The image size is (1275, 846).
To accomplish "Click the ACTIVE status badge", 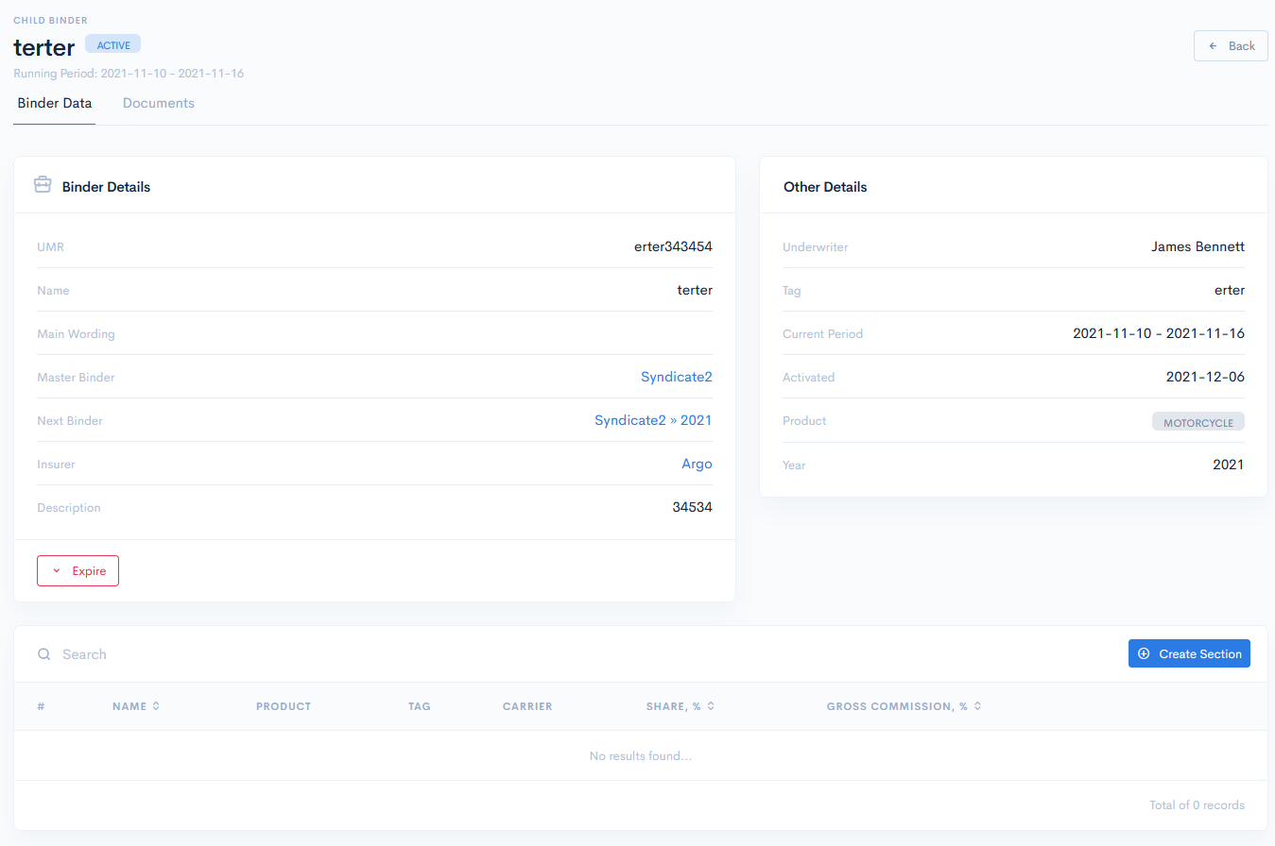I will 112,44.
